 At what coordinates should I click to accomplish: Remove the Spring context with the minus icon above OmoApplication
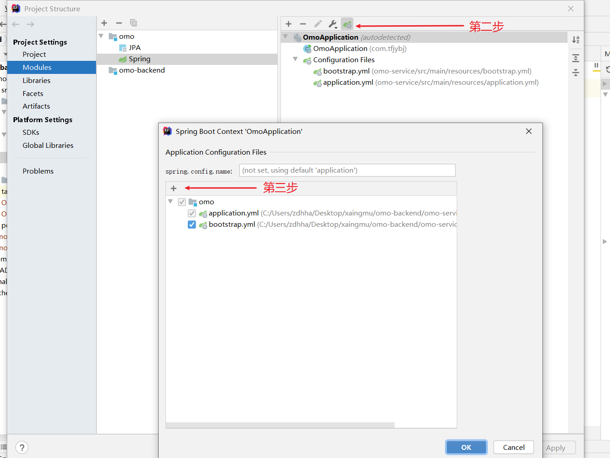[x=303, y=24]
